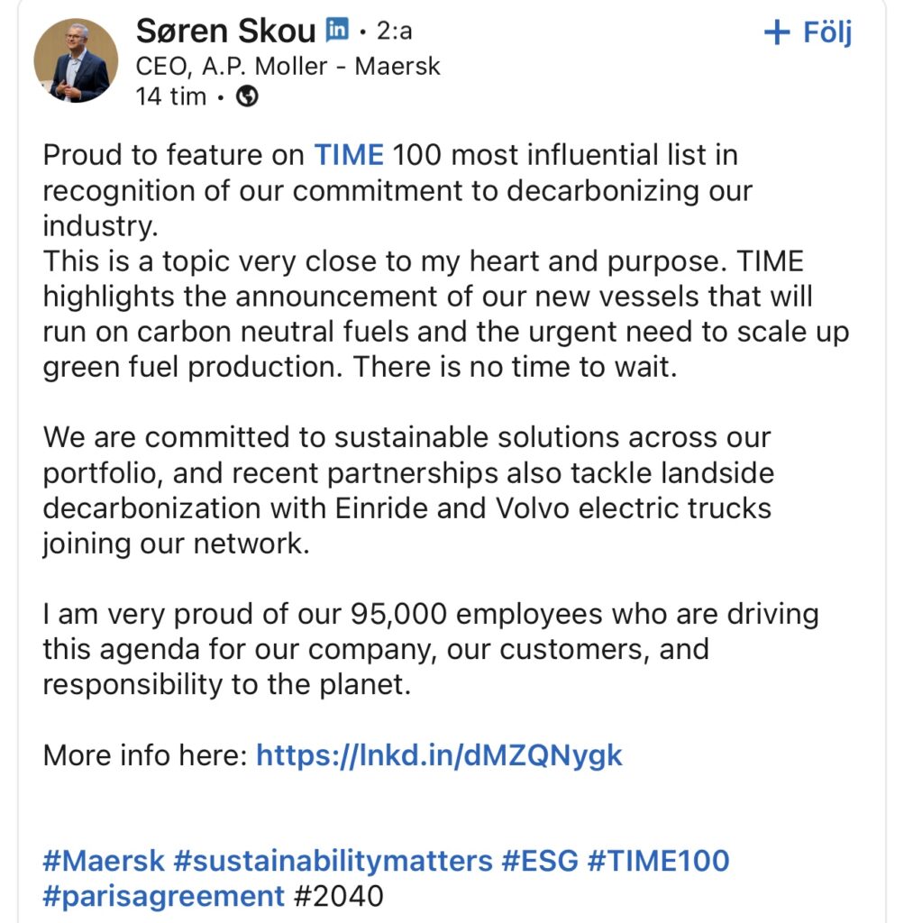The width and height of the screenshot is (904, 923).
Task: Click the #2040 tag text
Action: coord(338,897)
